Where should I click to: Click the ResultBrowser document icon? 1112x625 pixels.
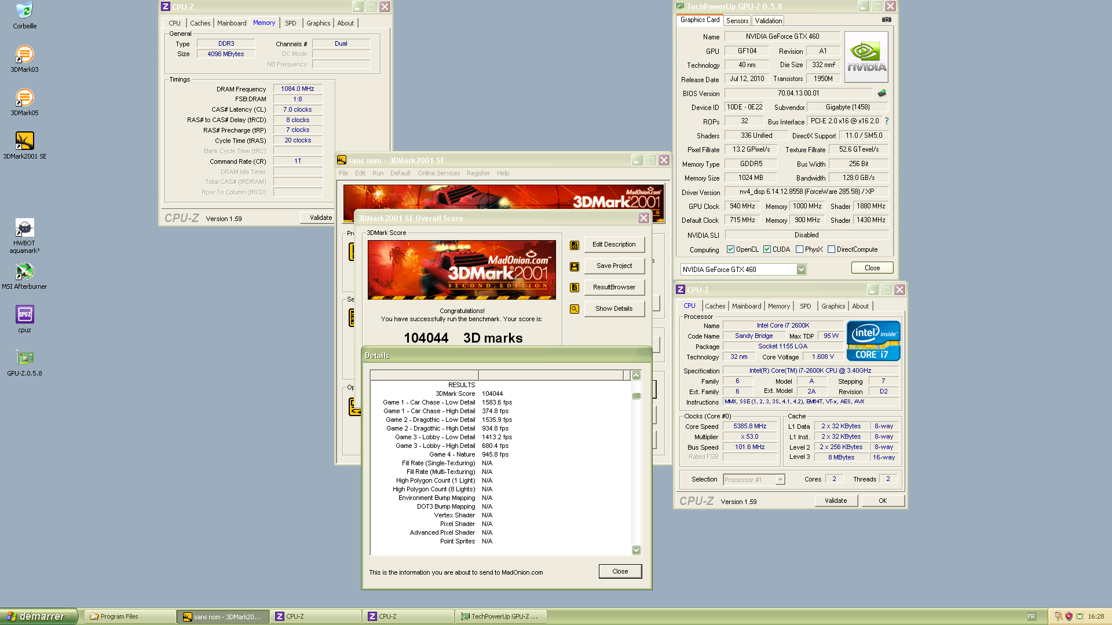(575, 288)
